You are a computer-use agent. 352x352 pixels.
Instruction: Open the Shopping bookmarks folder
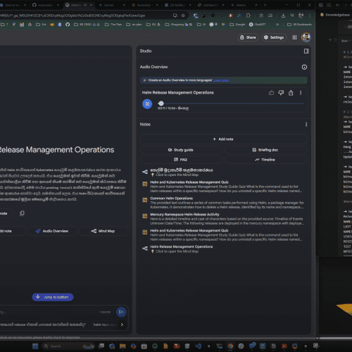click(178, 25)
